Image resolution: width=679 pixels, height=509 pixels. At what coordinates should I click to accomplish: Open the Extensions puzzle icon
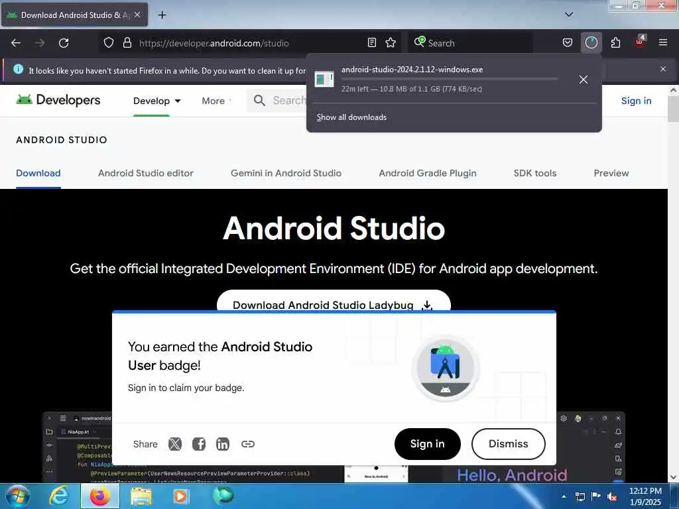click(x=615, y=43)
